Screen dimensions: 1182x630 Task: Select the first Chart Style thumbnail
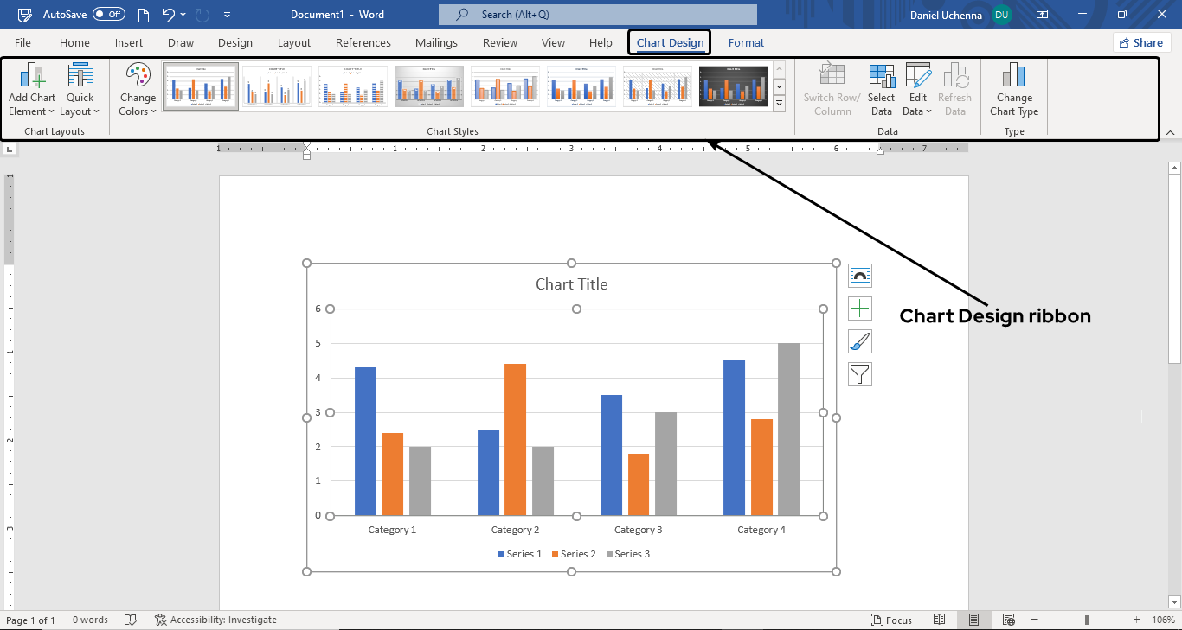point(200,86)
